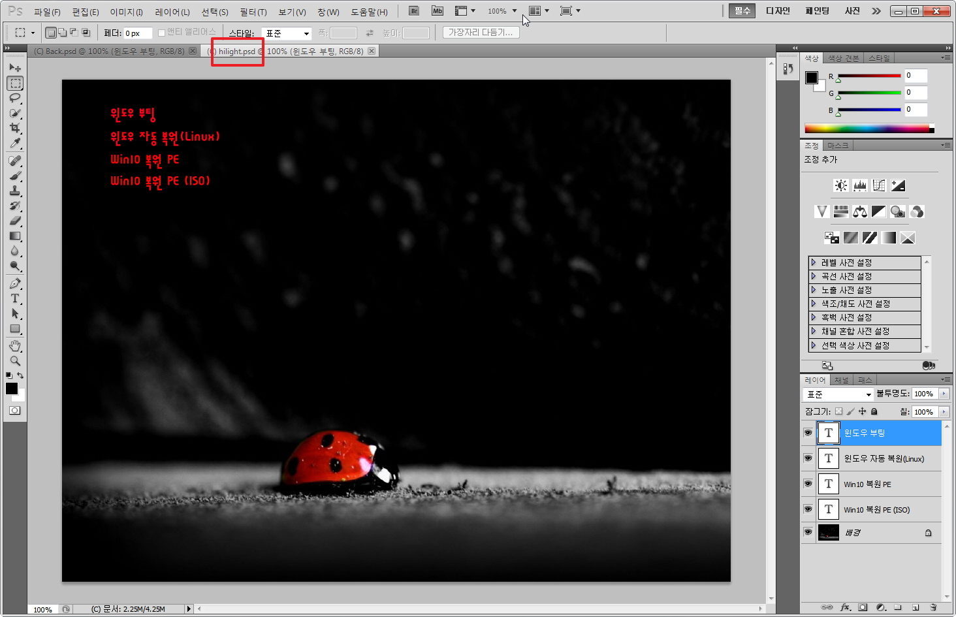Select the Gradient tool
The width and height of the screenshot is (956, 617).
pyautogui.click(x=15, y=236)
